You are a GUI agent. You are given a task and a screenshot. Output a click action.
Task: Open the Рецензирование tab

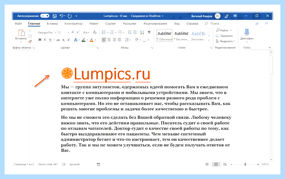click(x=155, y=23)
